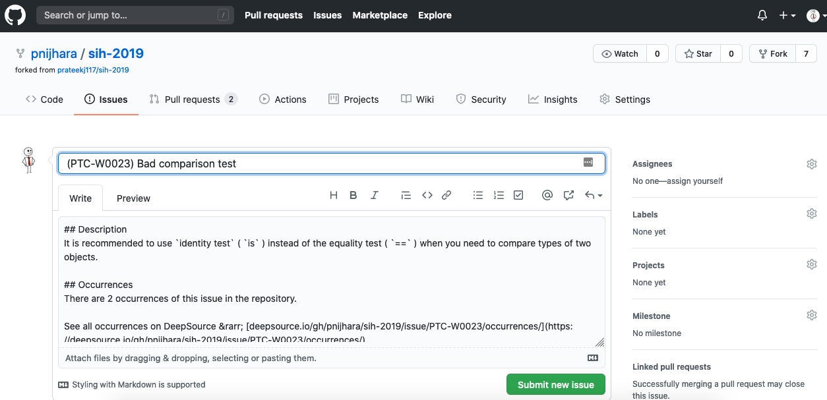
Task: Watch the sih-2019 repository
Action: coord(620,54)
